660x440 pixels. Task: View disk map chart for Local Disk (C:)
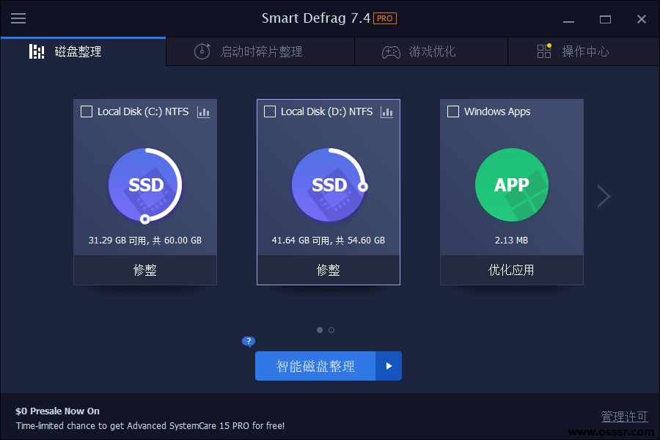(x=203, y=112)
